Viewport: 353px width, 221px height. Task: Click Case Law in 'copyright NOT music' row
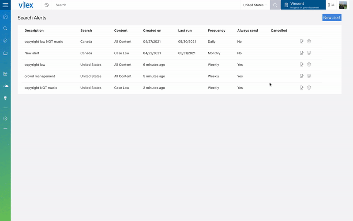(x=122, y=88)
